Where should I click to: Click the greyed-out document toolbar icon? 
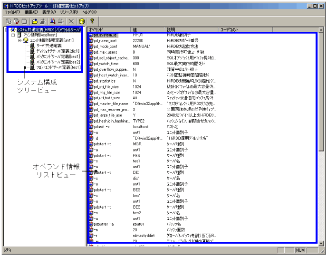(x=24, y=21)
